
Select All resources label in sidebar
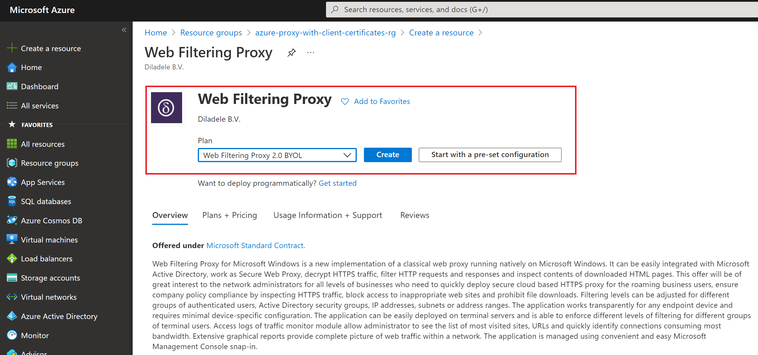(43, 144)
